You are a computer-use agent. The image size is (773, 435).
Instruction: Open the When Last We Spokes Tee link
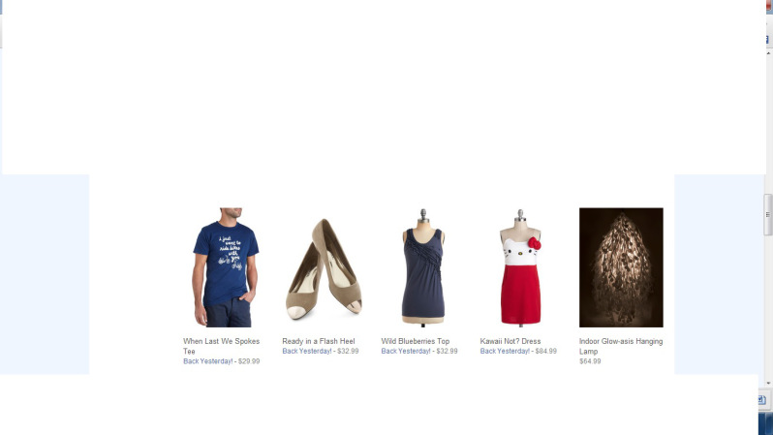click(222, 346)
